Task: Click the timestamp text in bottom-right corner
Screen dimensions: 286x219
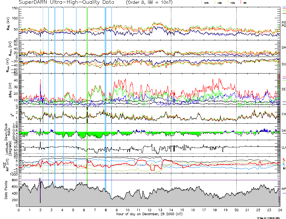Action: 271,217
